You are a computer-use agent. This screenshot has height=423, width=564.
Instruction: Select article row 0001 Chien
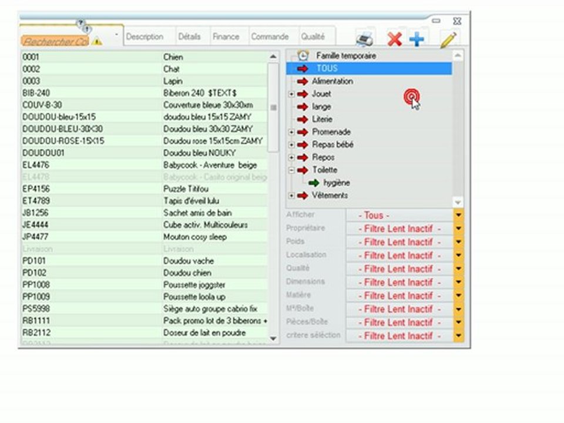pyautogui.click(x=144, y=57)
